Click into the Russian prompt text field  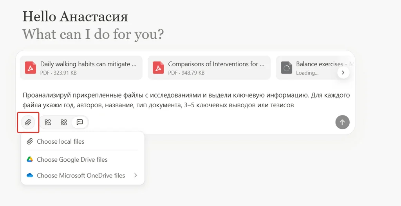[x=186, y=100]
